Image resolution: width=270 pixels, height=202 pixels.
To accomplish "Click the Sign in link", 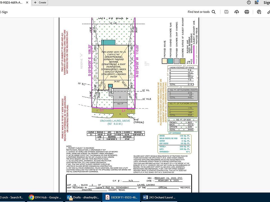I will point(266,3).
